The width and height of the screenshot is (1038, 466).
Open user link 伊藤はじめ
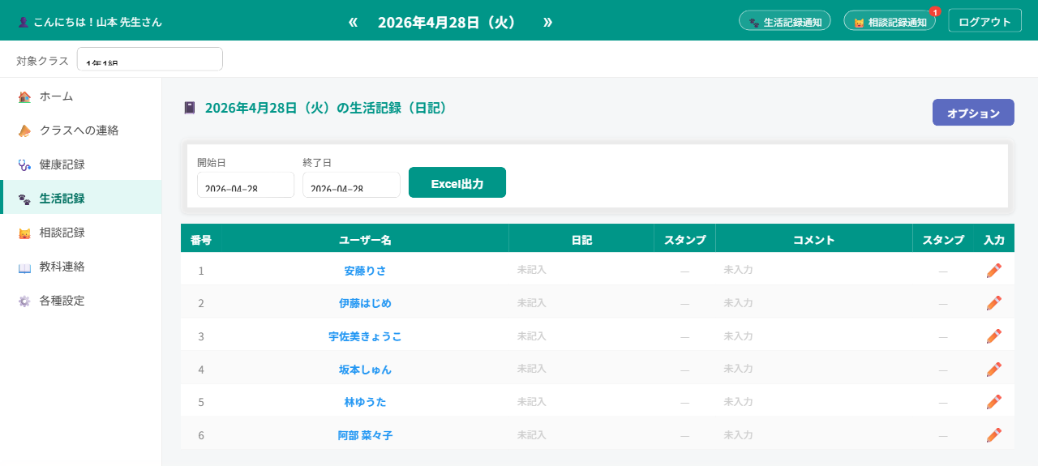tap(365, 303)
